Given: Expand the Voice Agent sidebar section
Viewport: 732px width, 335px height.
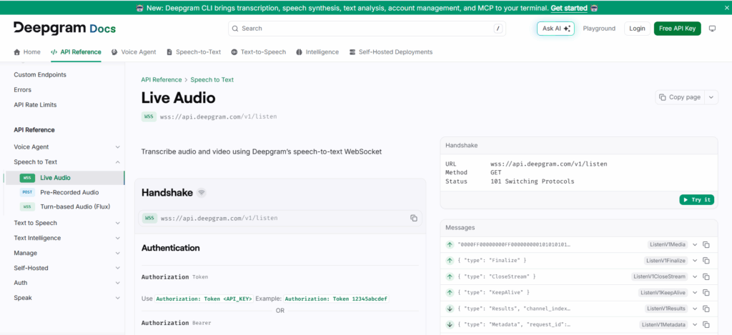Looking at the screenshot, I should (118, 147).
